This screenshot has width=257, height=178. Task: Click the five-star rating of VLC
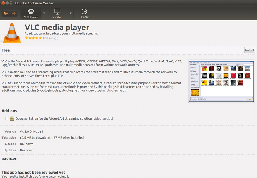[x=33, y=38]
